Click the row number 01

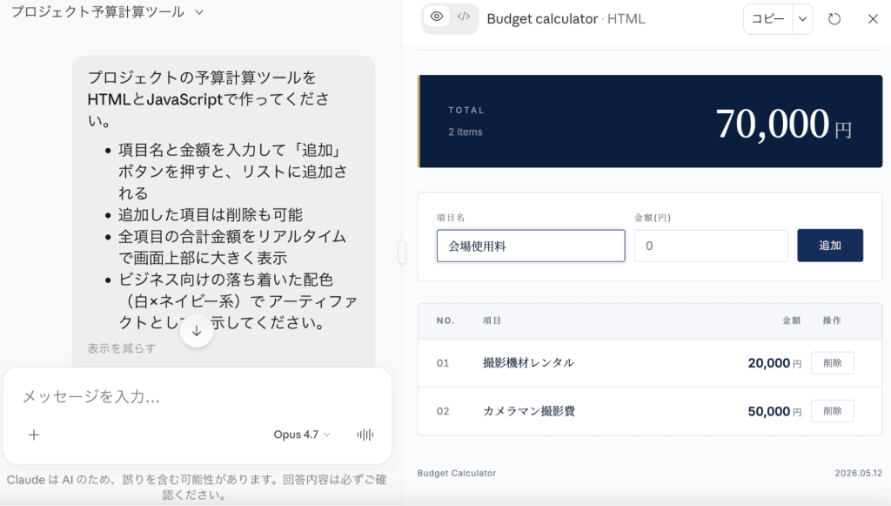pyautogui.click(x=443, y=362)
